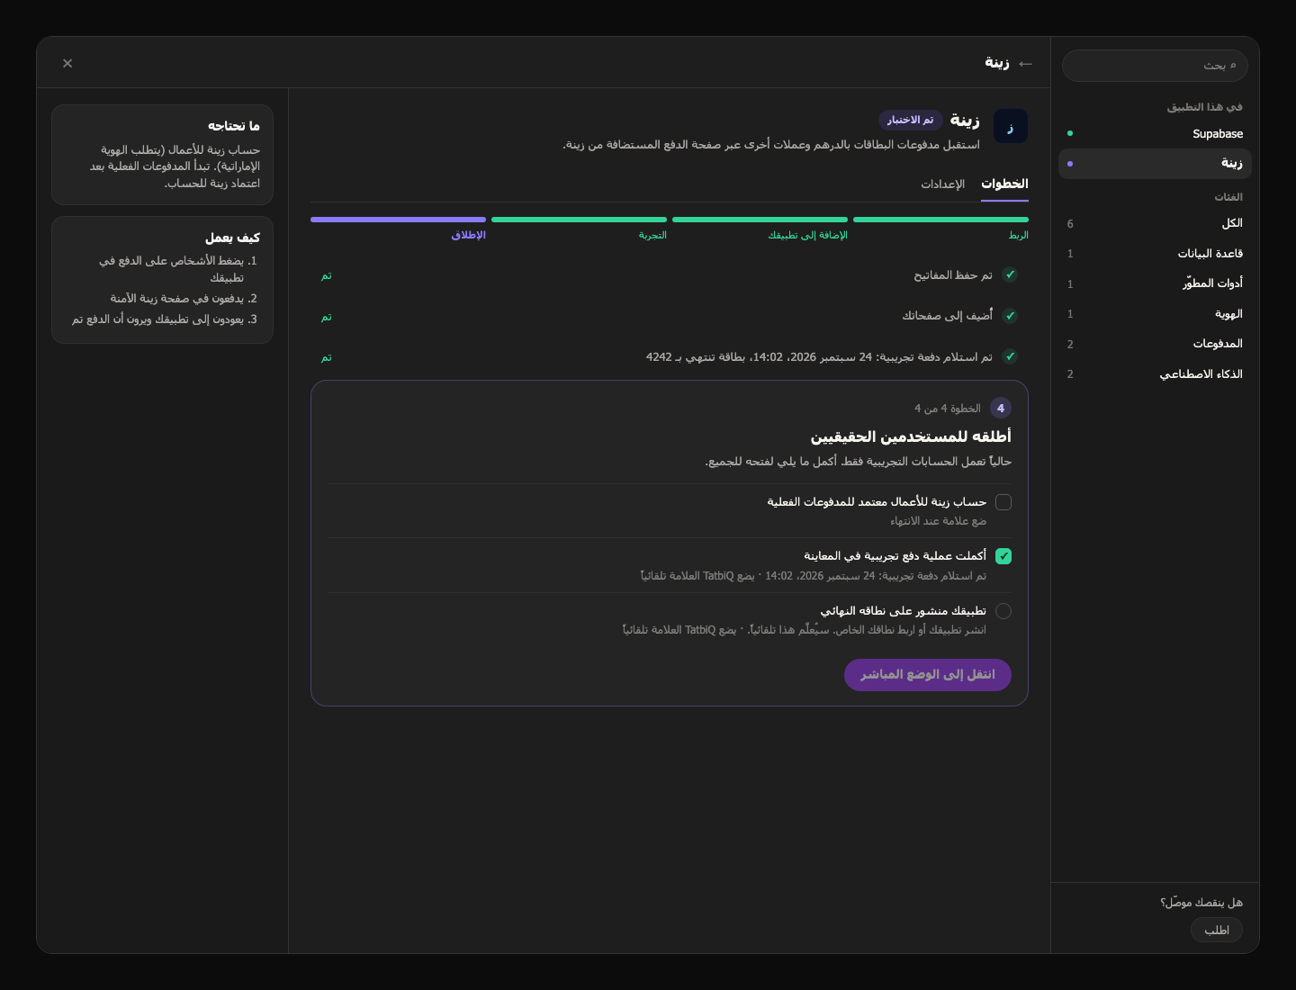This screenshot has height=990, width=1296.
Task: Click the تم حفظ المفاتيح step text
Action: [x=953, y=275]
